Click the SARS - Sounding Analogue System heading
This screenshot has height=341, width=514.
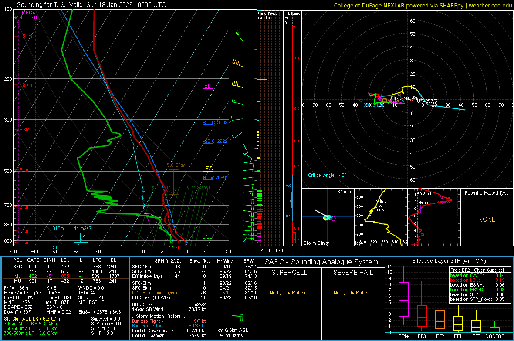321,262
